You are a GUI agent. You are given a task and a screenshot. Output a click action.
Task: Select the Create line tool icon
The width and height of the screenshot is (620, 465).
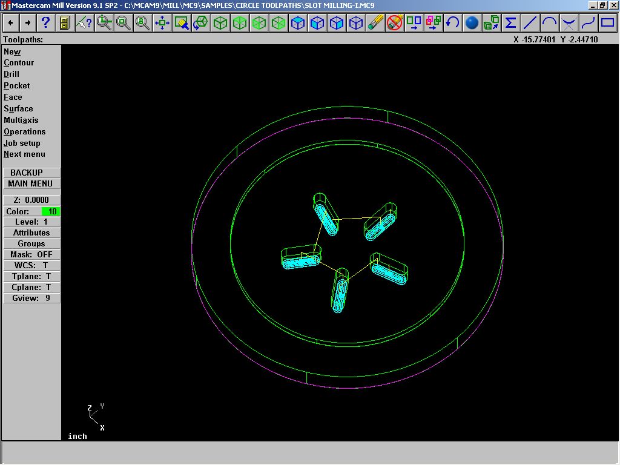pyautogui.click(x=530, y=23)
